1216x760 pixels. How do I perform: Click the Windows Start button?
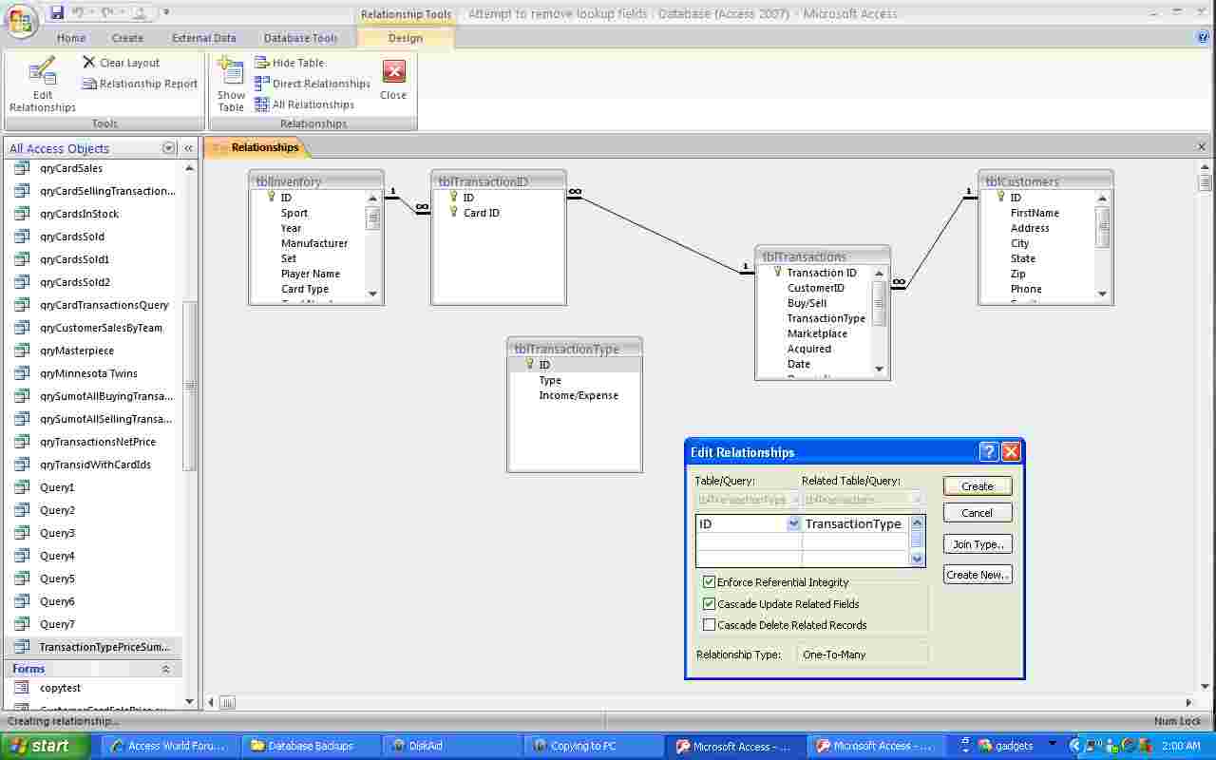45,746
